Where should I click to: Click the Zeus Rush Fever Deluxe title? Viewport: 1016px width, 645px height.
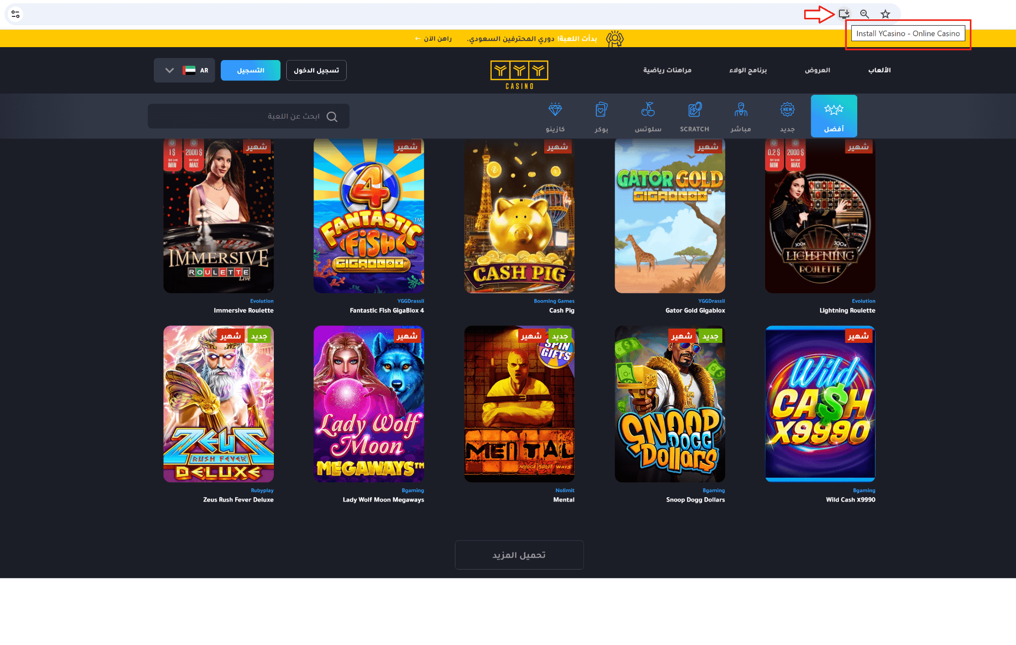[238, 500]
